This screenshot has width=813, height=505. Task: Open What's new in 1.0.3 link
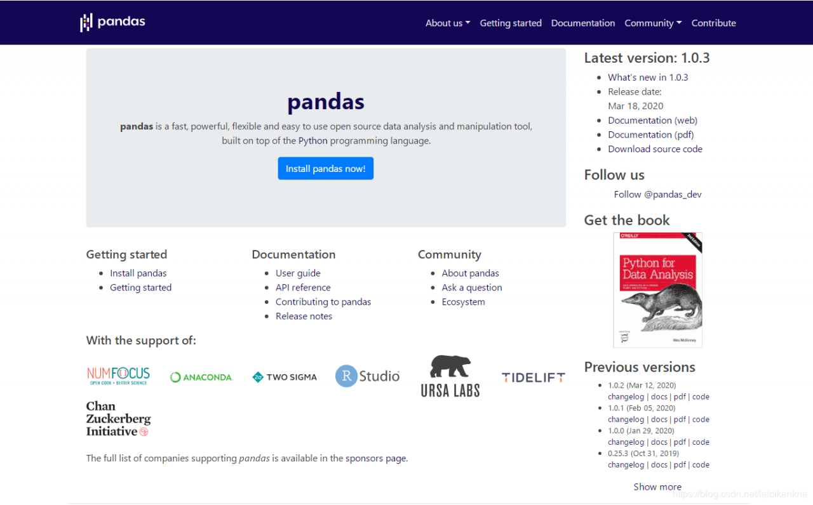(648, 77)
